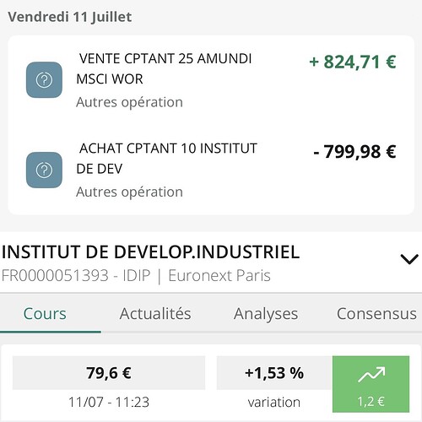
Task: Click the green upward trend arrow icon
Action: (371, 375)
